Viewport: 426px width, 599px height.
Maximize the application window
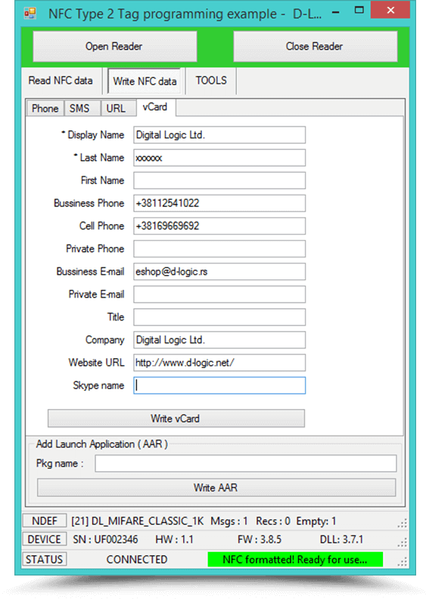pos(359,11)
